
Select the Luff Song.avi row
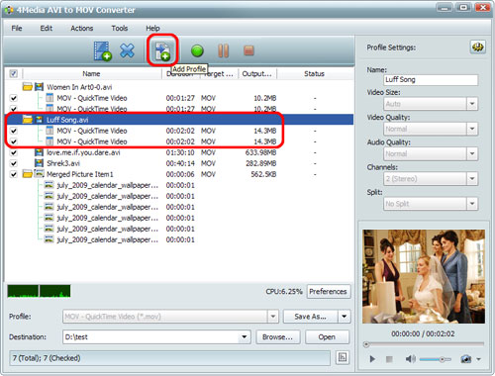coord(179,120)
